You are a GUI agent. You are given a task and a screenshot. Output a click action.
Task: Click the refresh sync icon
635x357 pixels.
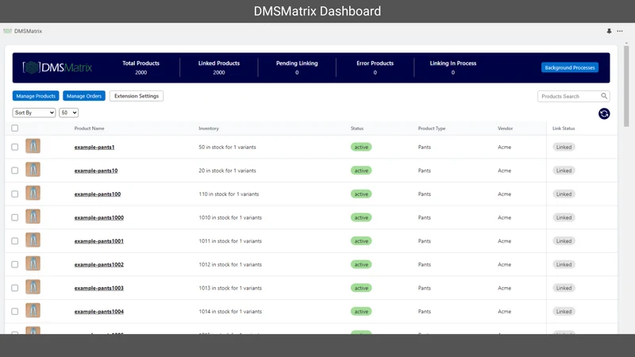click(604, 113)
